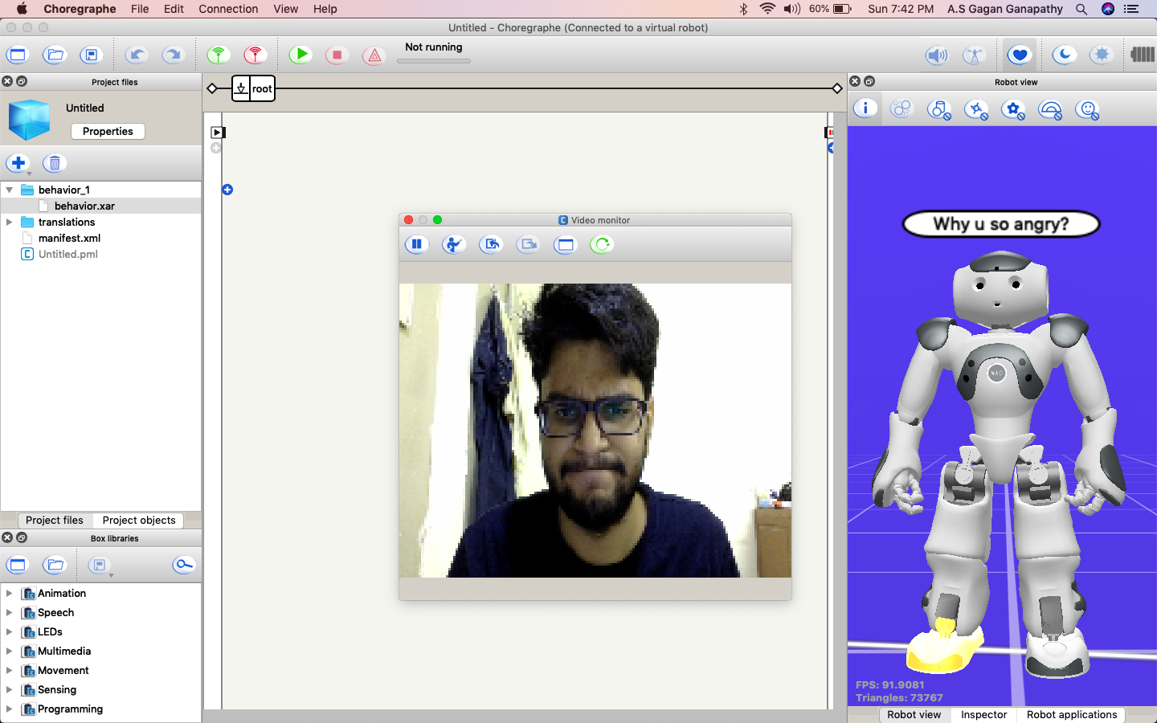Refresh the Video monitor with green arrow
1157x723 pixels.
(602, 244)
